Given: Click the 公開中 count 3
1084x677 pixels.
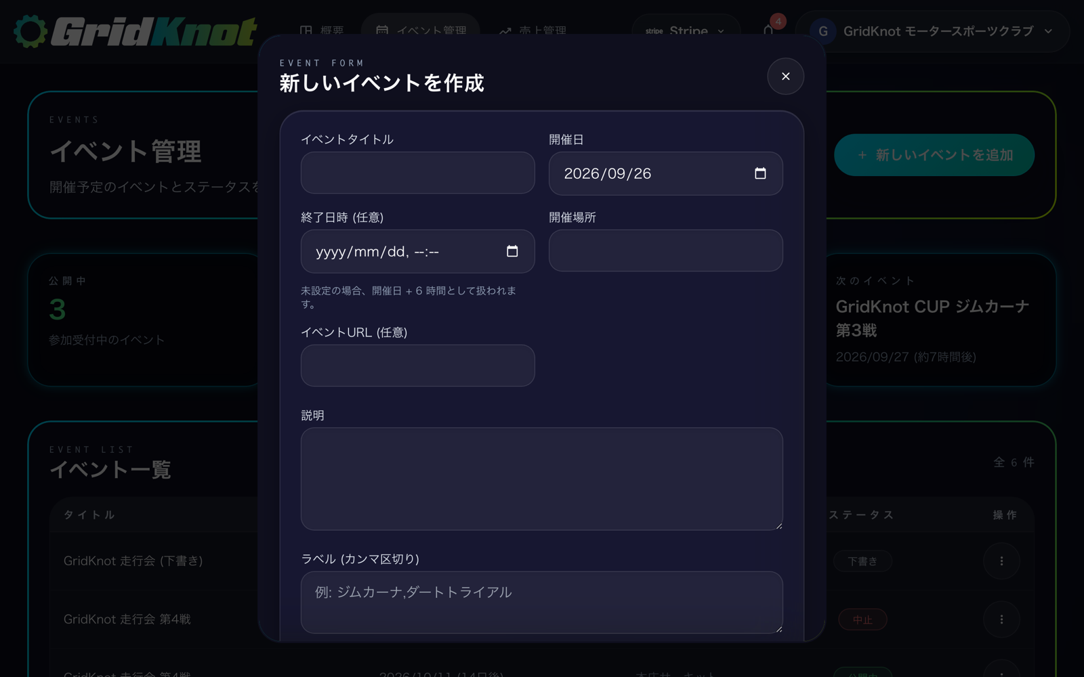Looking at the screenshot, I should pyautogui.click(x=58, y=310).
